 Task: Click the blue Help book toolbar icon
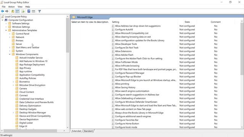[29, 11]
